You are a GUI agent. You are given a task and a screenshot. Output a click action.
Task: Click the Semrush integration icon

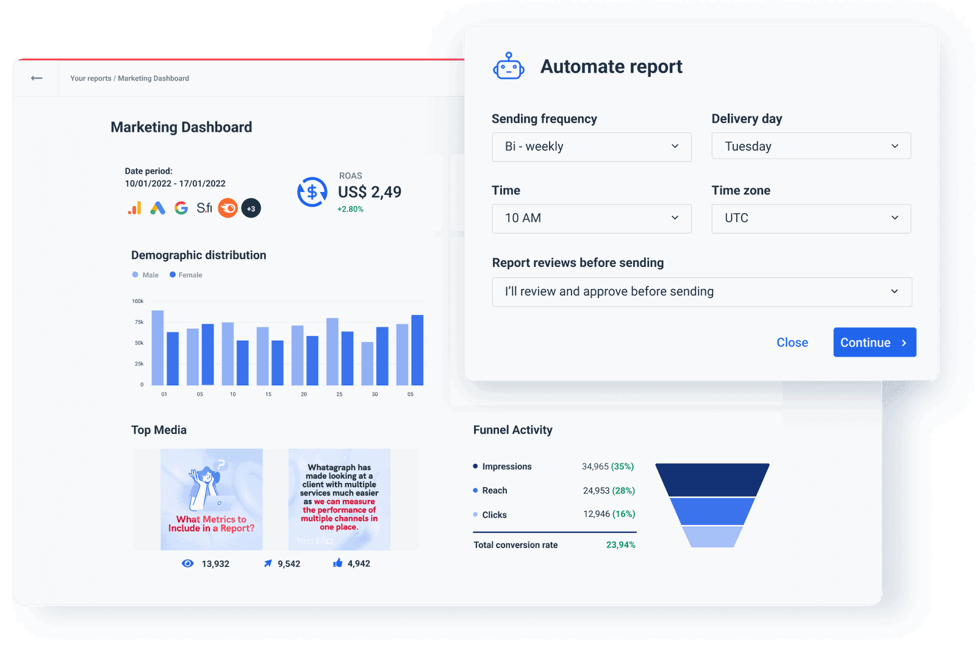[x=227, y=208]
